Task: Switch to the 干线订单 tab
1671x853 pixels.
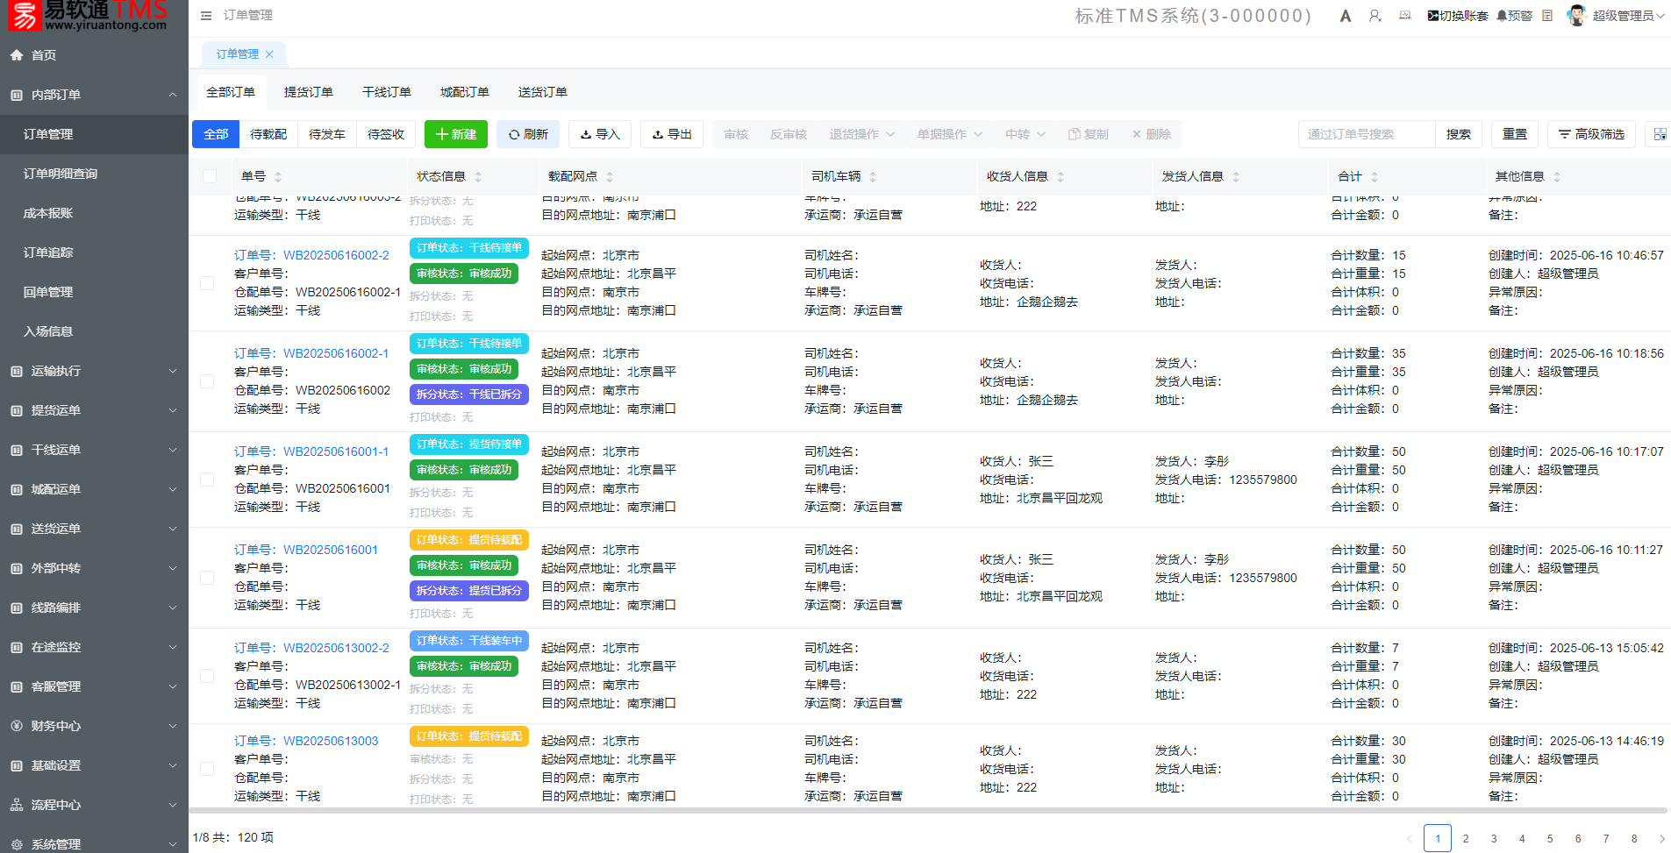Action: 386,92
